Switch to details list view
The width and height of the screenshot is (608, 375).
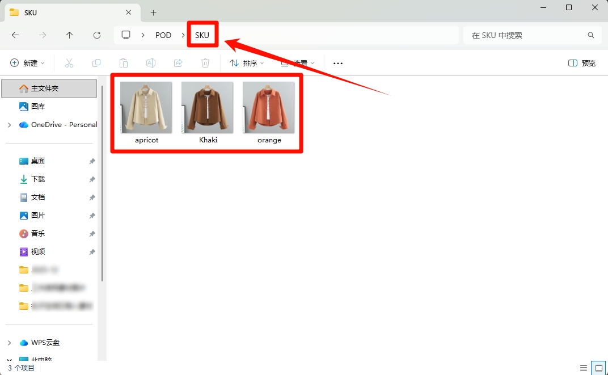coord(584,368)
